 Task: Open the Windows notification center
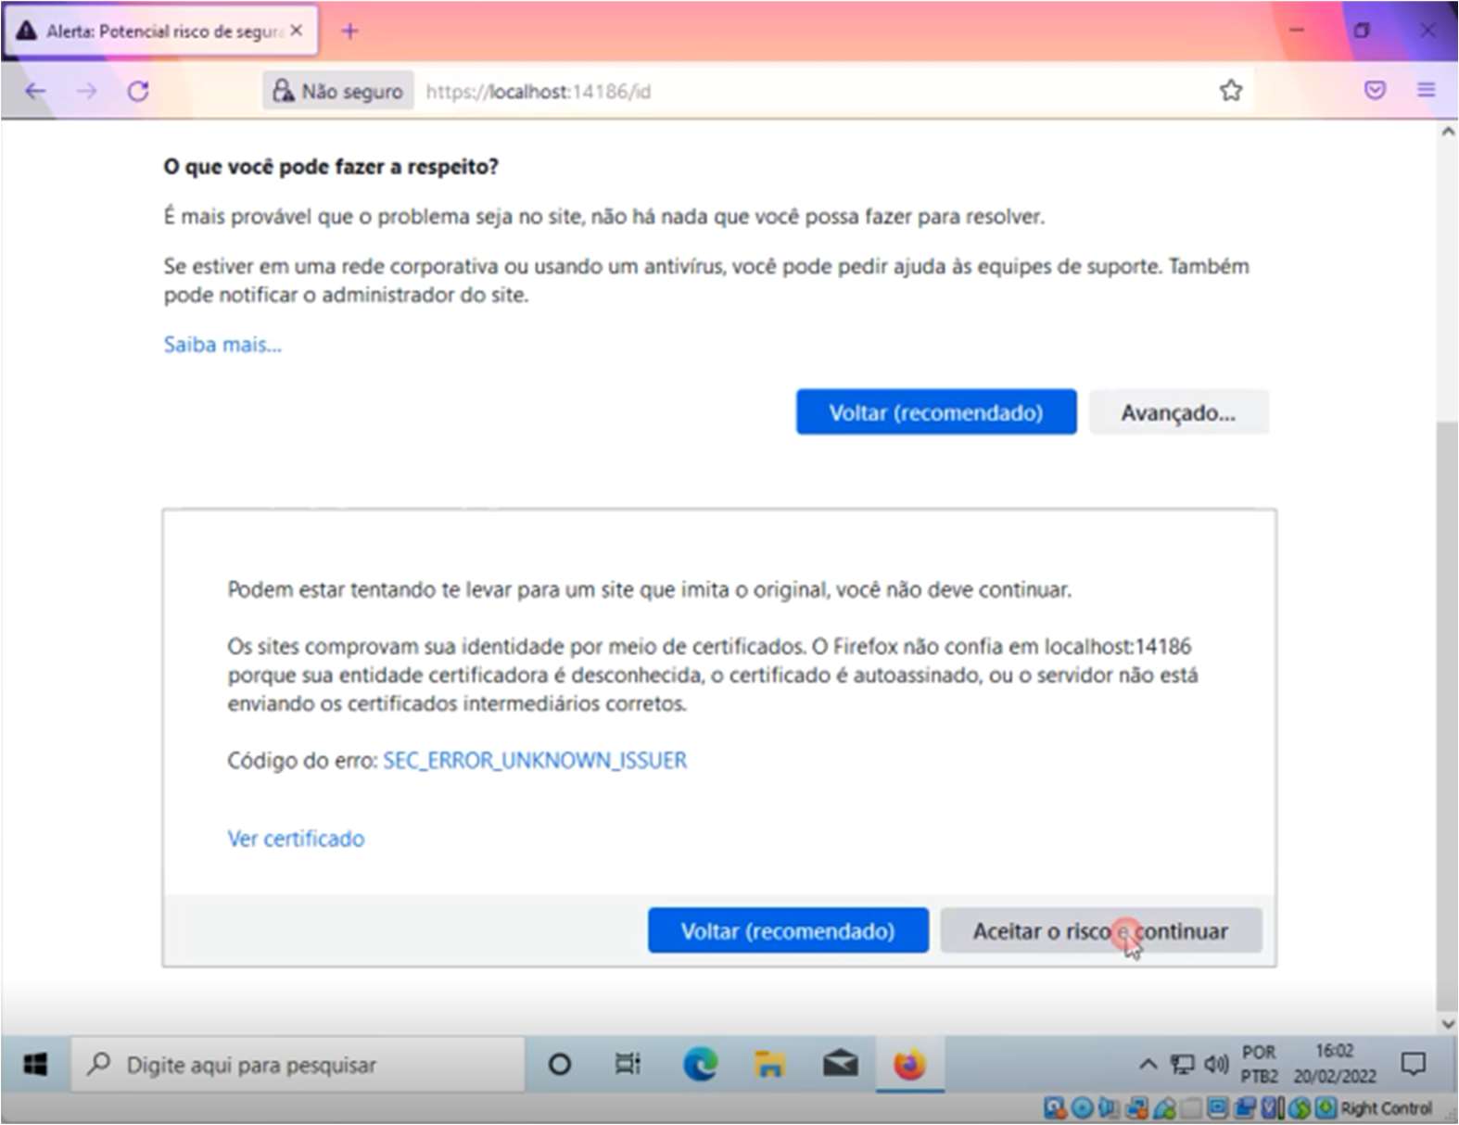(x=1413, y=1064)
